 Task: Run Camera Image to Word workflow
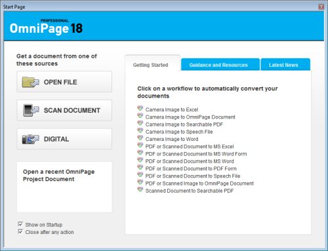[172, 139]
